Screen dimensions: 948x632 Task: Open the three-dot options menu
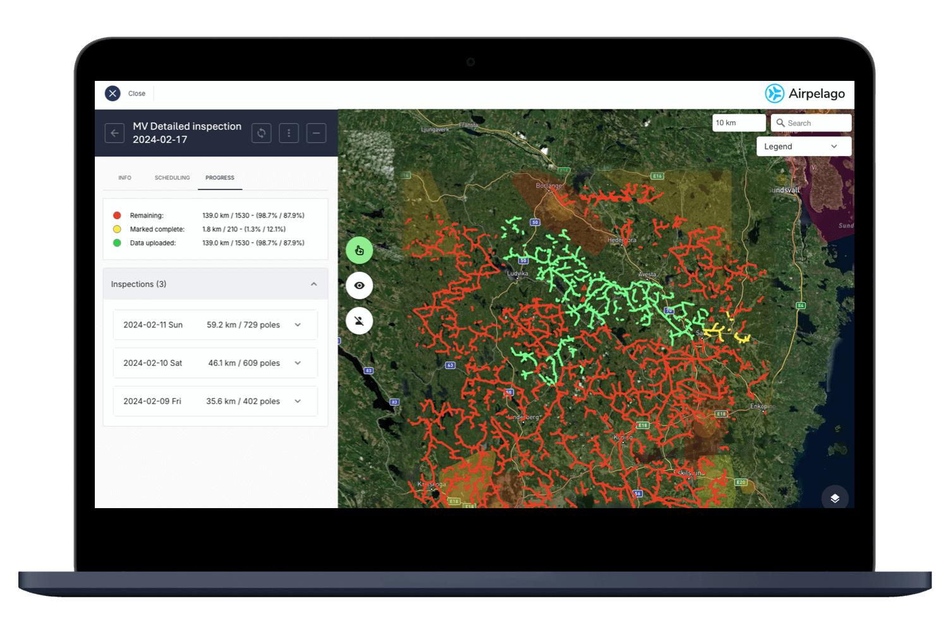point(289,133)
